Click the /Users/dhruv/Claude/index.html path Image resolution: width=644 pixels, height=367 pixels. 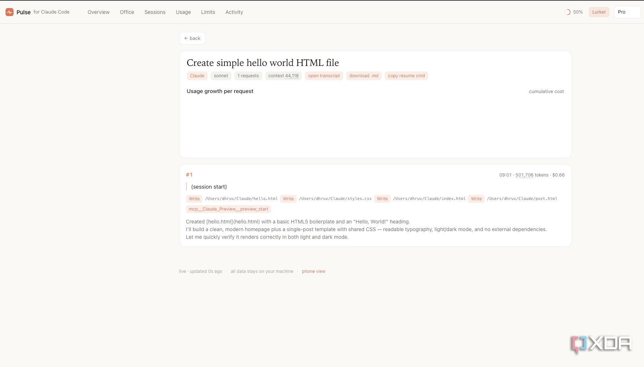(429, 199)
